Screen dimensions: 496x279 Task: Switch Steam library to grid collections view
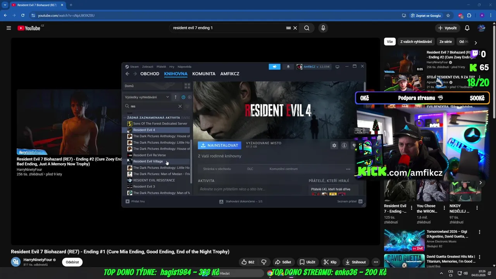coord(187,86)
